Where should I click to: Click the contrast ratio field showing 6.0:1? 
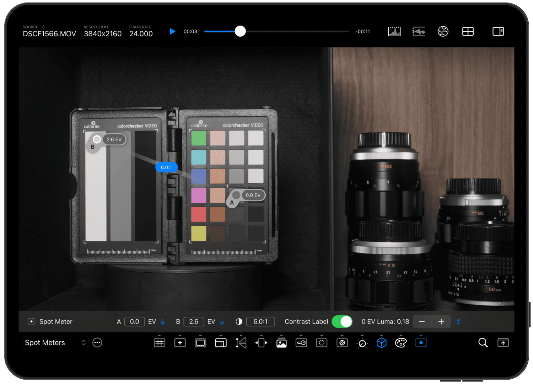pos(260,321)
